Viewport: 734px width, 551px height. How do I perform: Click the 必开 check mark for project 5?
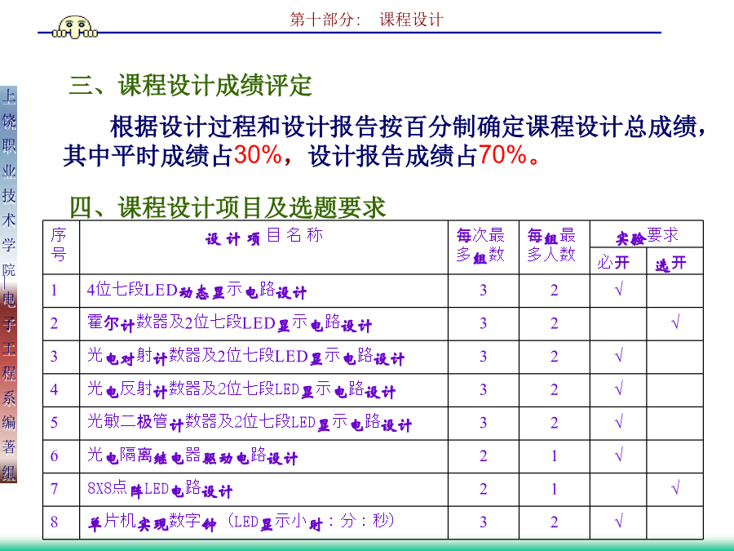tap(618, 422)
